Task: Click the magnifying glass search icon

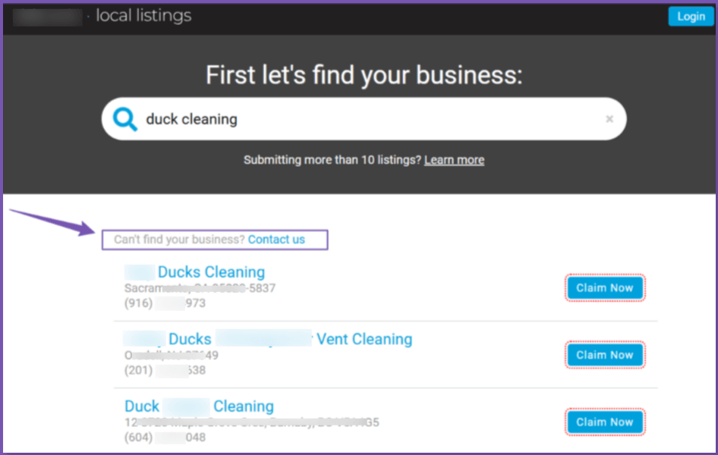Action: [124, 119]
